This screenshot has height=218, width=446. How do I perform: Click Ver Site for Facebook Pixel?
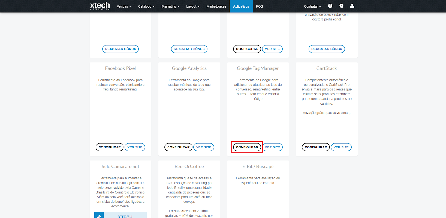[135, 147]
